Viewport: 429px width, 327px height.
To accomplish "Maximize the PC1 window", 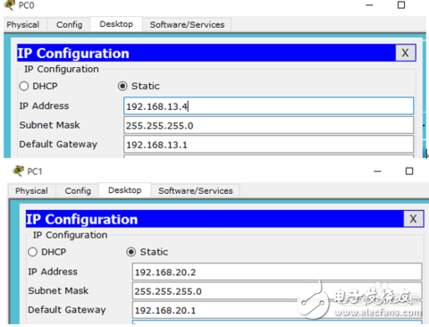I will click(409, 172).
